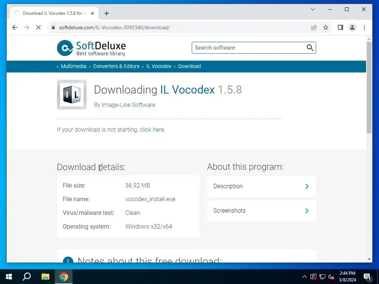
Task: Click the Clean virus test value
Action: click(x=133, y=213)
